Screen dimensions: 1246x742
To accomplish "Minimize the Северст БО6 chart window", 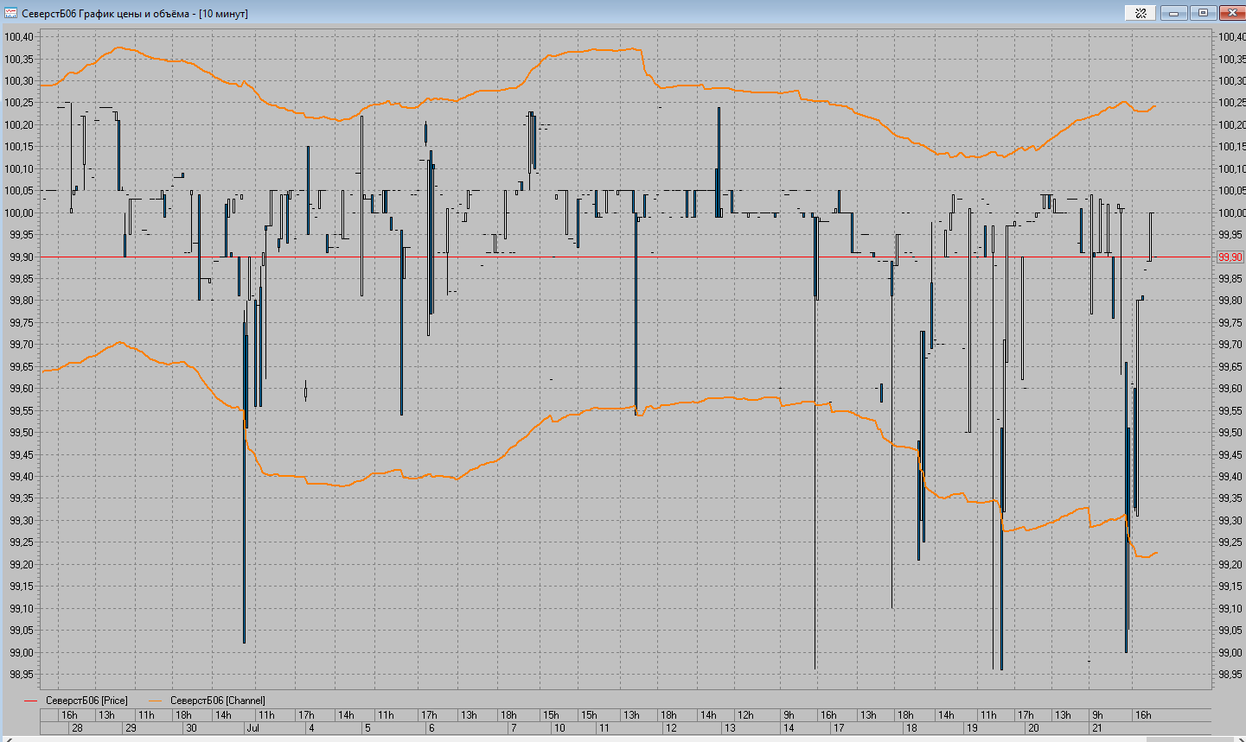I will tap(1173, 13).
